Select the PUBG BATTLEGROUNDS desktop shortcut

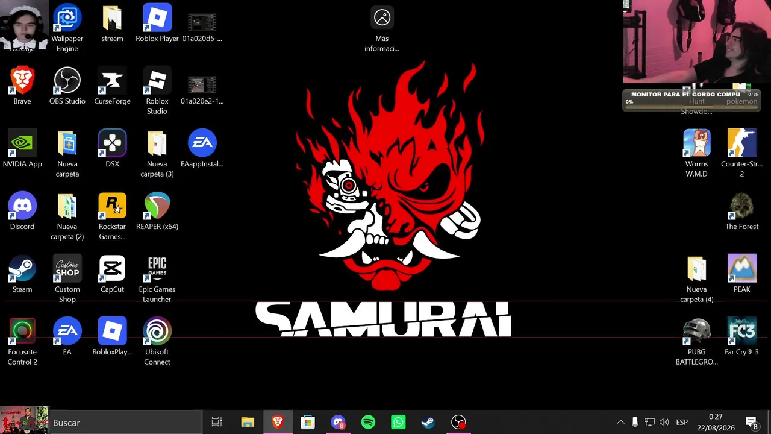tap(697, 342)
